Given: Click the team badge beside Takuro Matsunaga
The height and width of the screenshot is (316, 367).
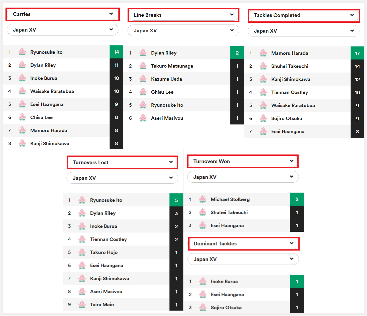Looking at the screenshot, I should (x=143, y=66).
